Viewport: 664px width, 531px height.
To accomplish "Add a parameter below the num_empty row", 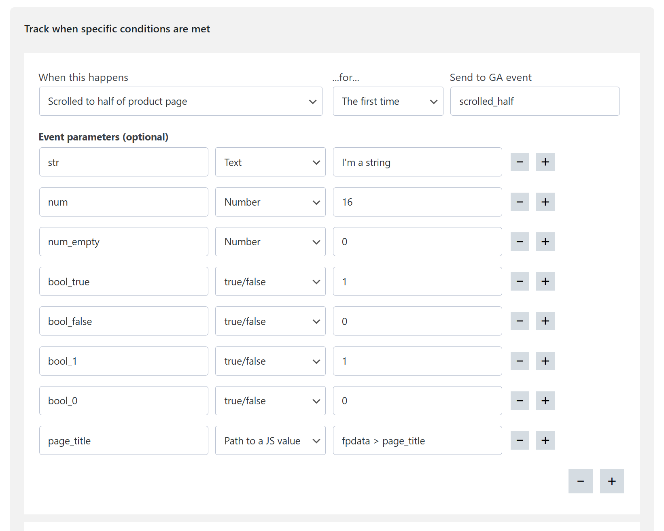I will (x=545, y=242).
